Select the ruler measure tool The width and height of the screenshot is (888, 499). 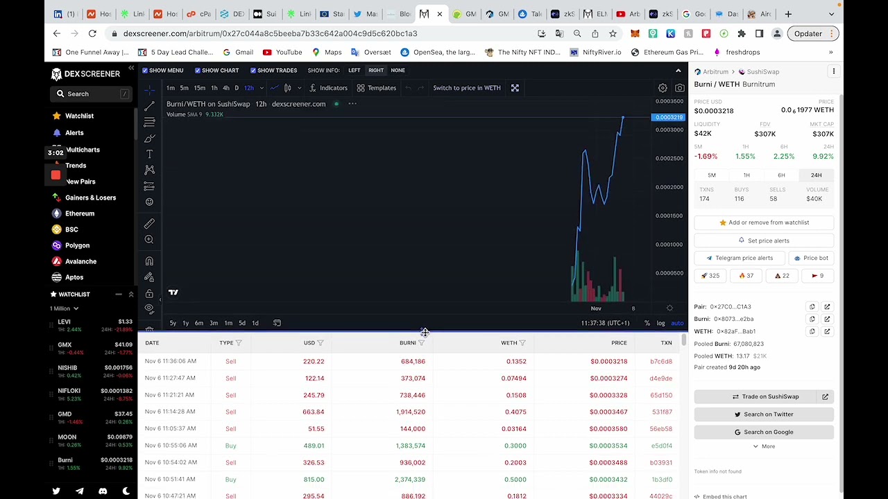pyautogui.click(x=149, y=224)
